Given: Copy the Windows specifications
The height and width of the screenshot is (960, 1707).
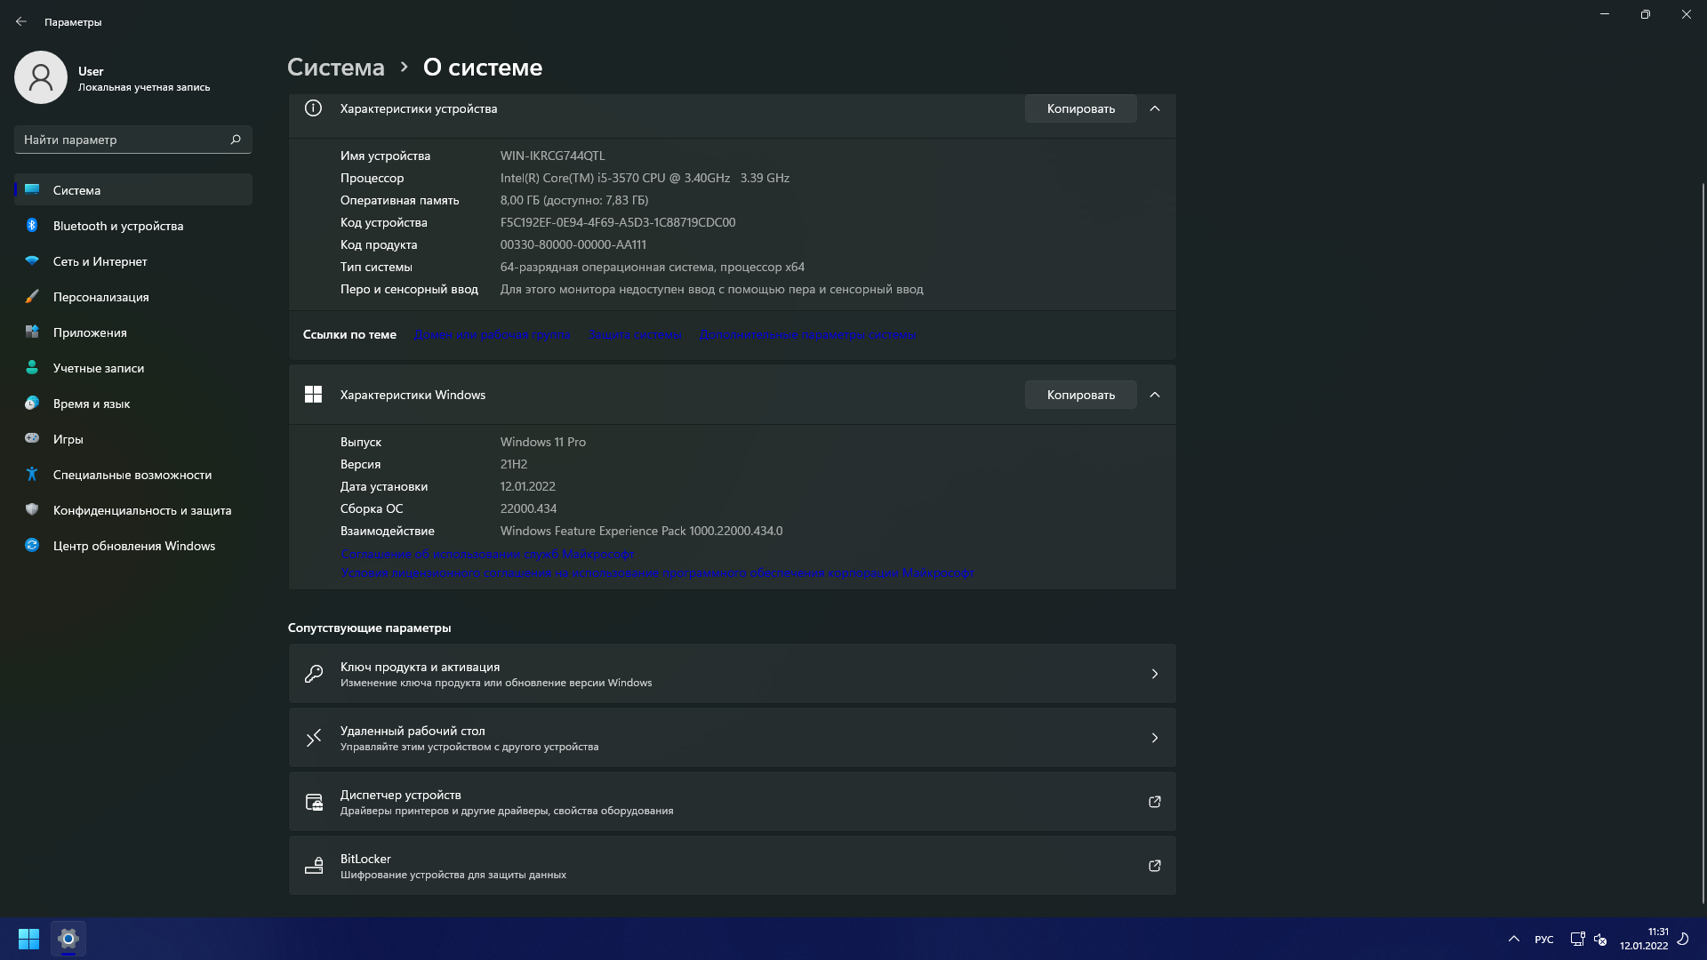Looking at the screenshot, I should point(1080,395).
